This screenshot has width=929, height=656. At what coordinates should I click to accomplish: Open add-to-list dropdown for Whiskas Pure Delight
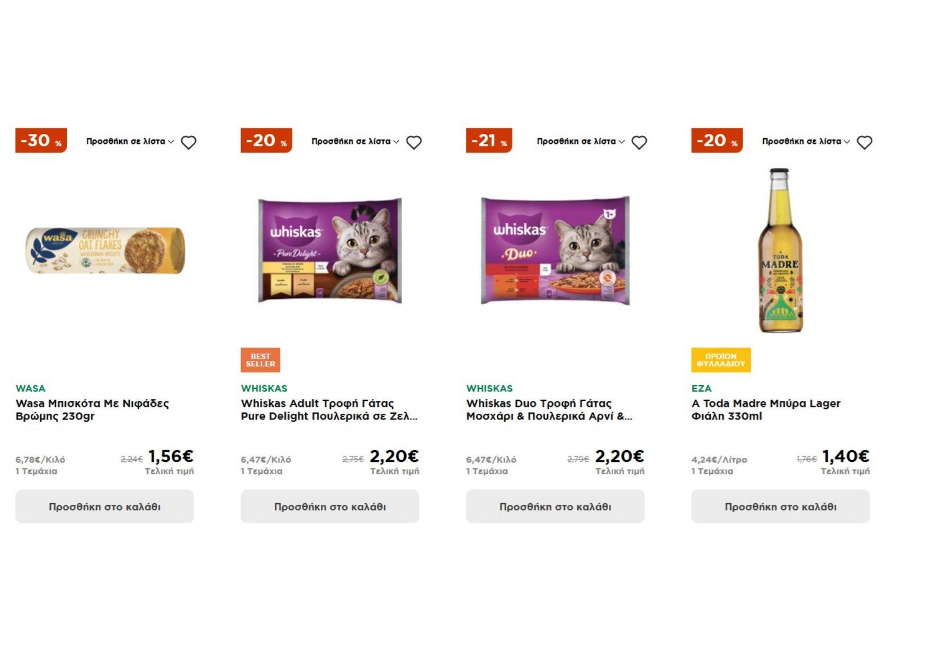point(355,141)
